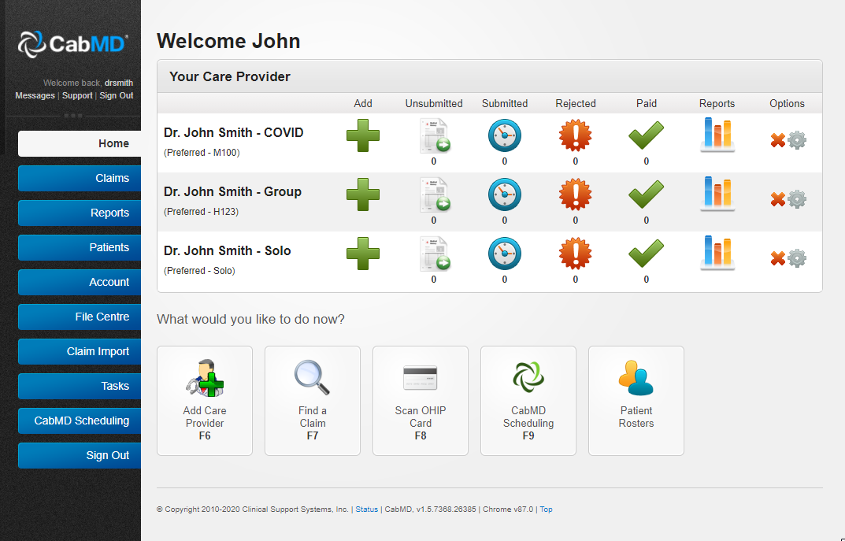
Task: Open gear settings for Dr. John Smith - Group
Action: [x=797, y=199]
